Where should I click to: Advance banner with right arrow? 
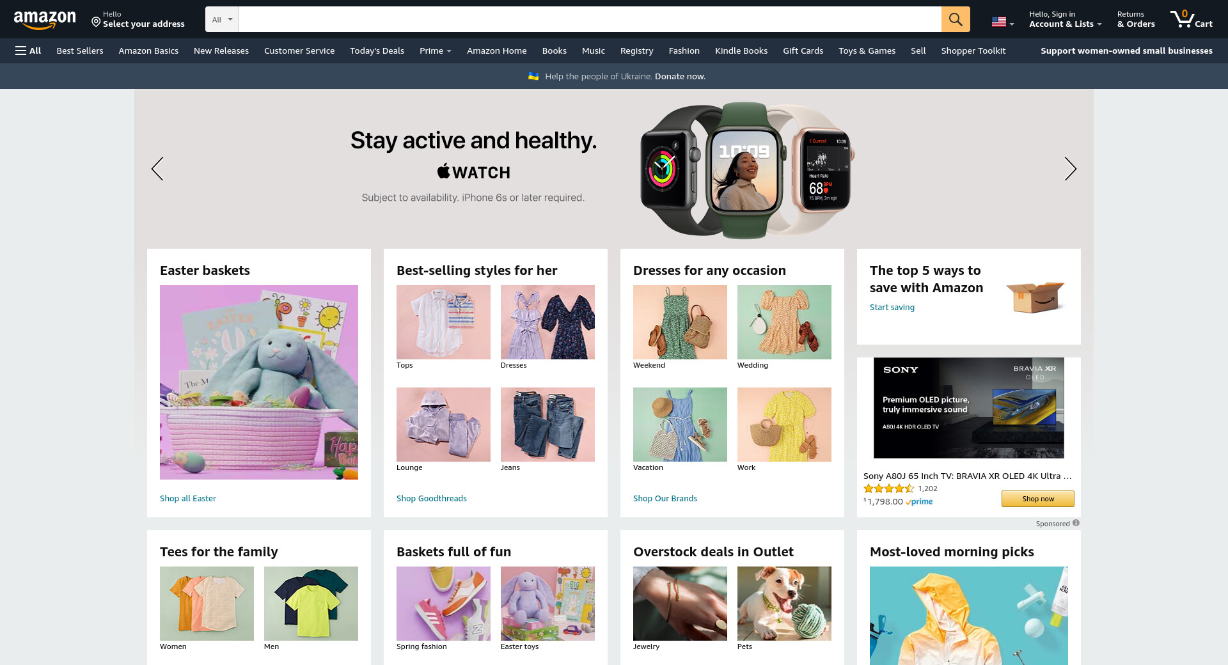click(1070, 169)
